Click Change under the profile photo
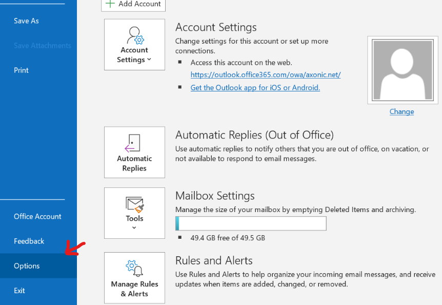 coord(401,111)
